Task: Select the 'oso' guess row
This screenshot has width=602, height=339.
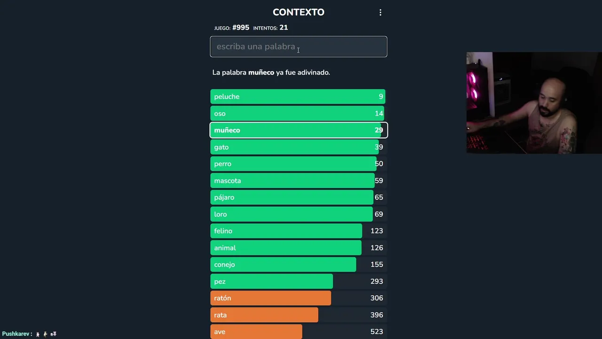Action: click(298, 113)
